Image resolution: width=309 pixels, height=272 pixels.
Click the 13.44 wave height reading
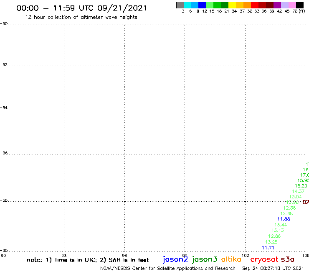tap(281, 225)
